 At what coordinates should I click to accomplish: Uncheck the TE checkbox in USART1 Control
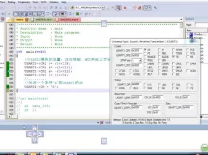174,57
